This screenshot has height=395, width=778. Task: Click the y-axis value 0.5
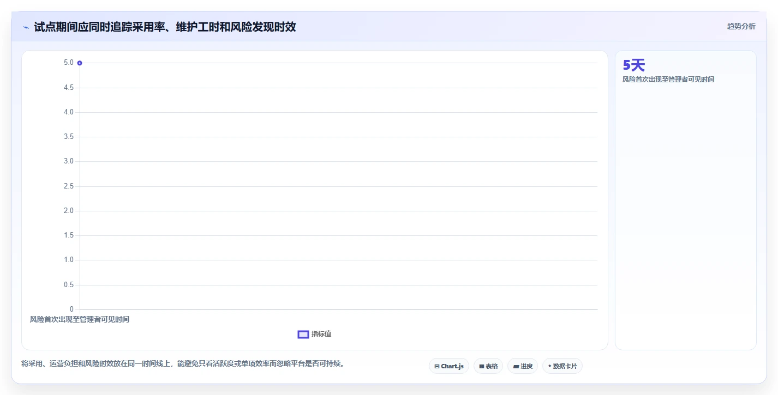pyautogui.click(x=69, y=285)
